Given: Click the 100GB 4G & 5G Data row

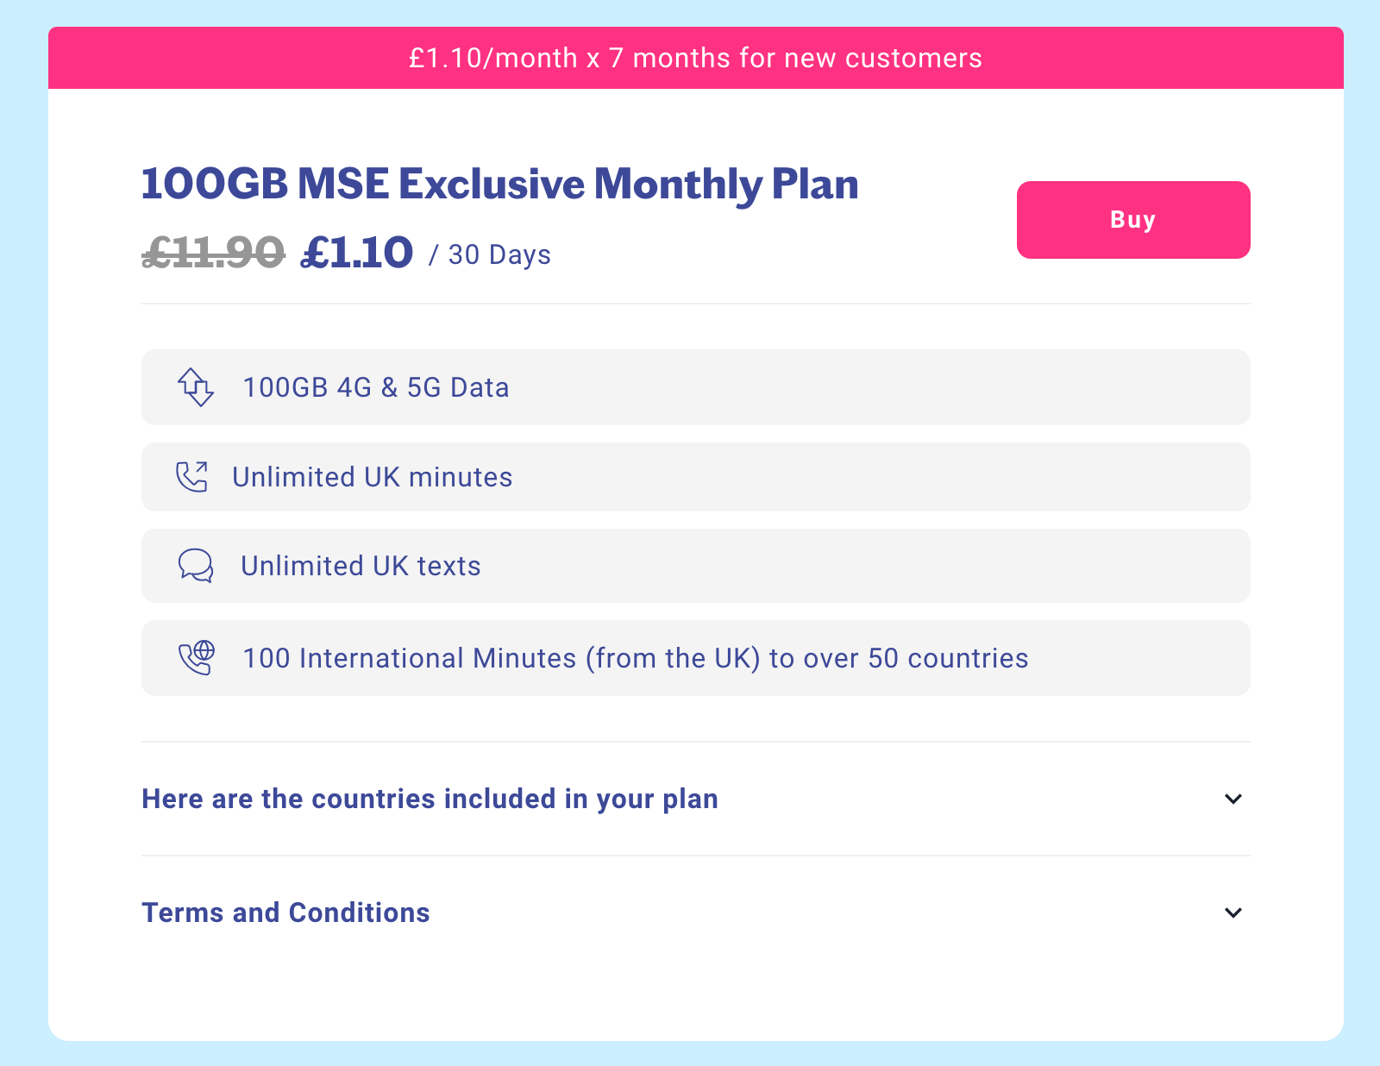Looking at the screenshot, I should (x=695, y=387).
